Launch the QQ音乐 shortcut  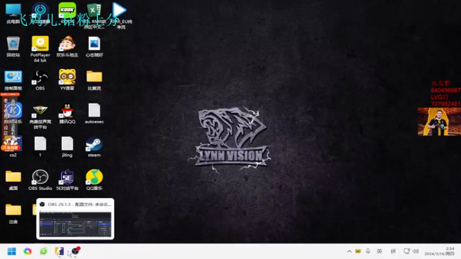pyautogui.click(x=94, y=180)
